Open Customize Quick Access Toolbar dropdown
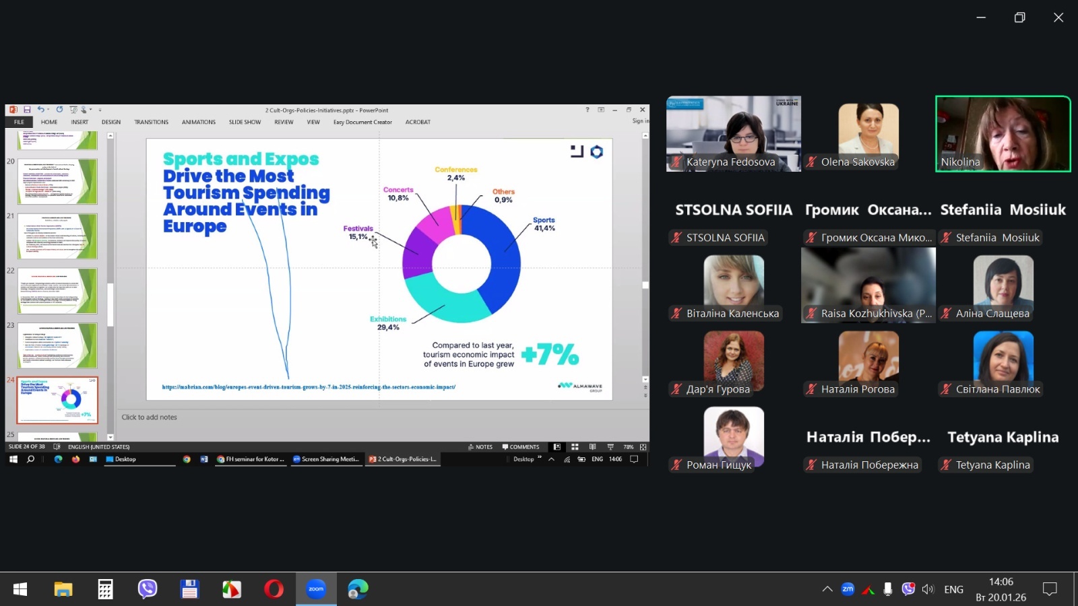This screenshot has width=1078, height=606. point(100,110)
